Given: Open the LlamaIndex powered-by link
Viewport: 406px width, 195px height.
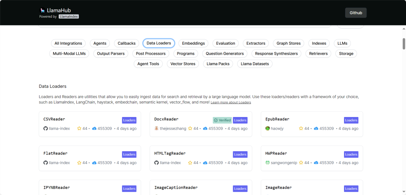Looking at the screenshot, I should click(69, 16).
